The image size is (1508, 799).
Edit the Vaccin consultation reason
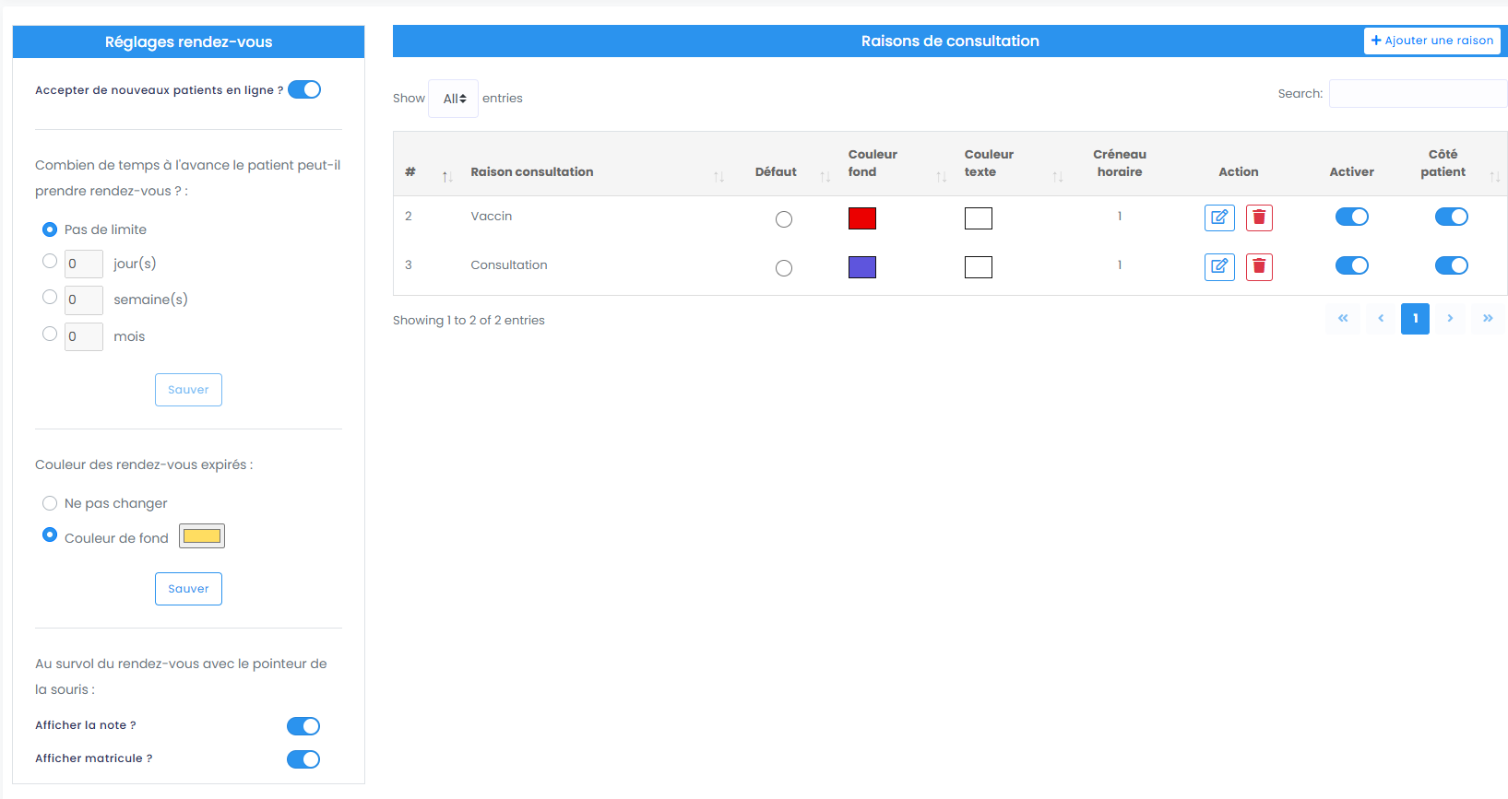[1219, 217]
